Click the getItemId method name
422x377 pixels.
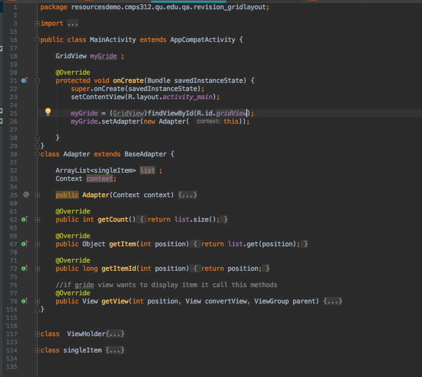(118, 268)
